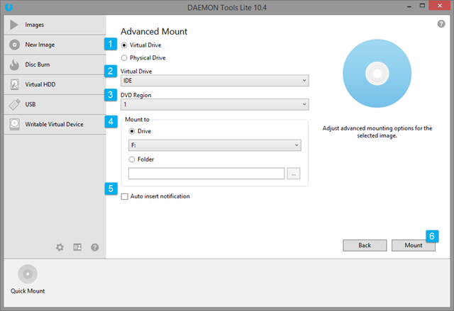454x311 pixels.
Task: Click the Auto insert notification label
Action: coord(160,196)
